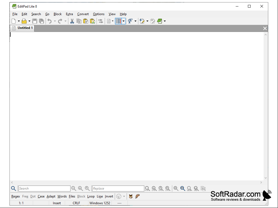The height and width of the screenshot is (208, 278).
Task: Expand the New file dropdown arrow
Action: [x=19, y=21]
